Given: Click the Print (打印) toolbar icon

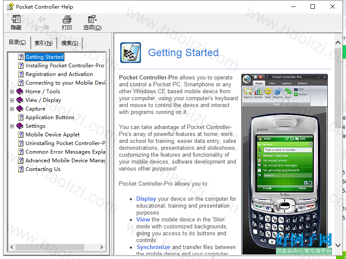Looking at the screenshot, I should click(x=67, y=19).
